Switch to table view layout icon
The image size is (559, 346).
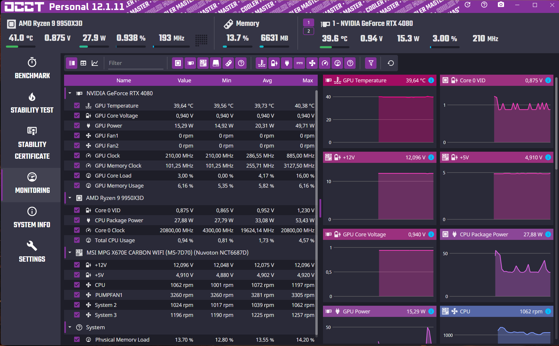[83, 63]
